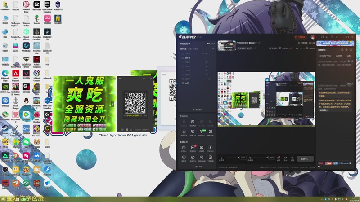Adjust the microphone volume slider

(232, 158)
